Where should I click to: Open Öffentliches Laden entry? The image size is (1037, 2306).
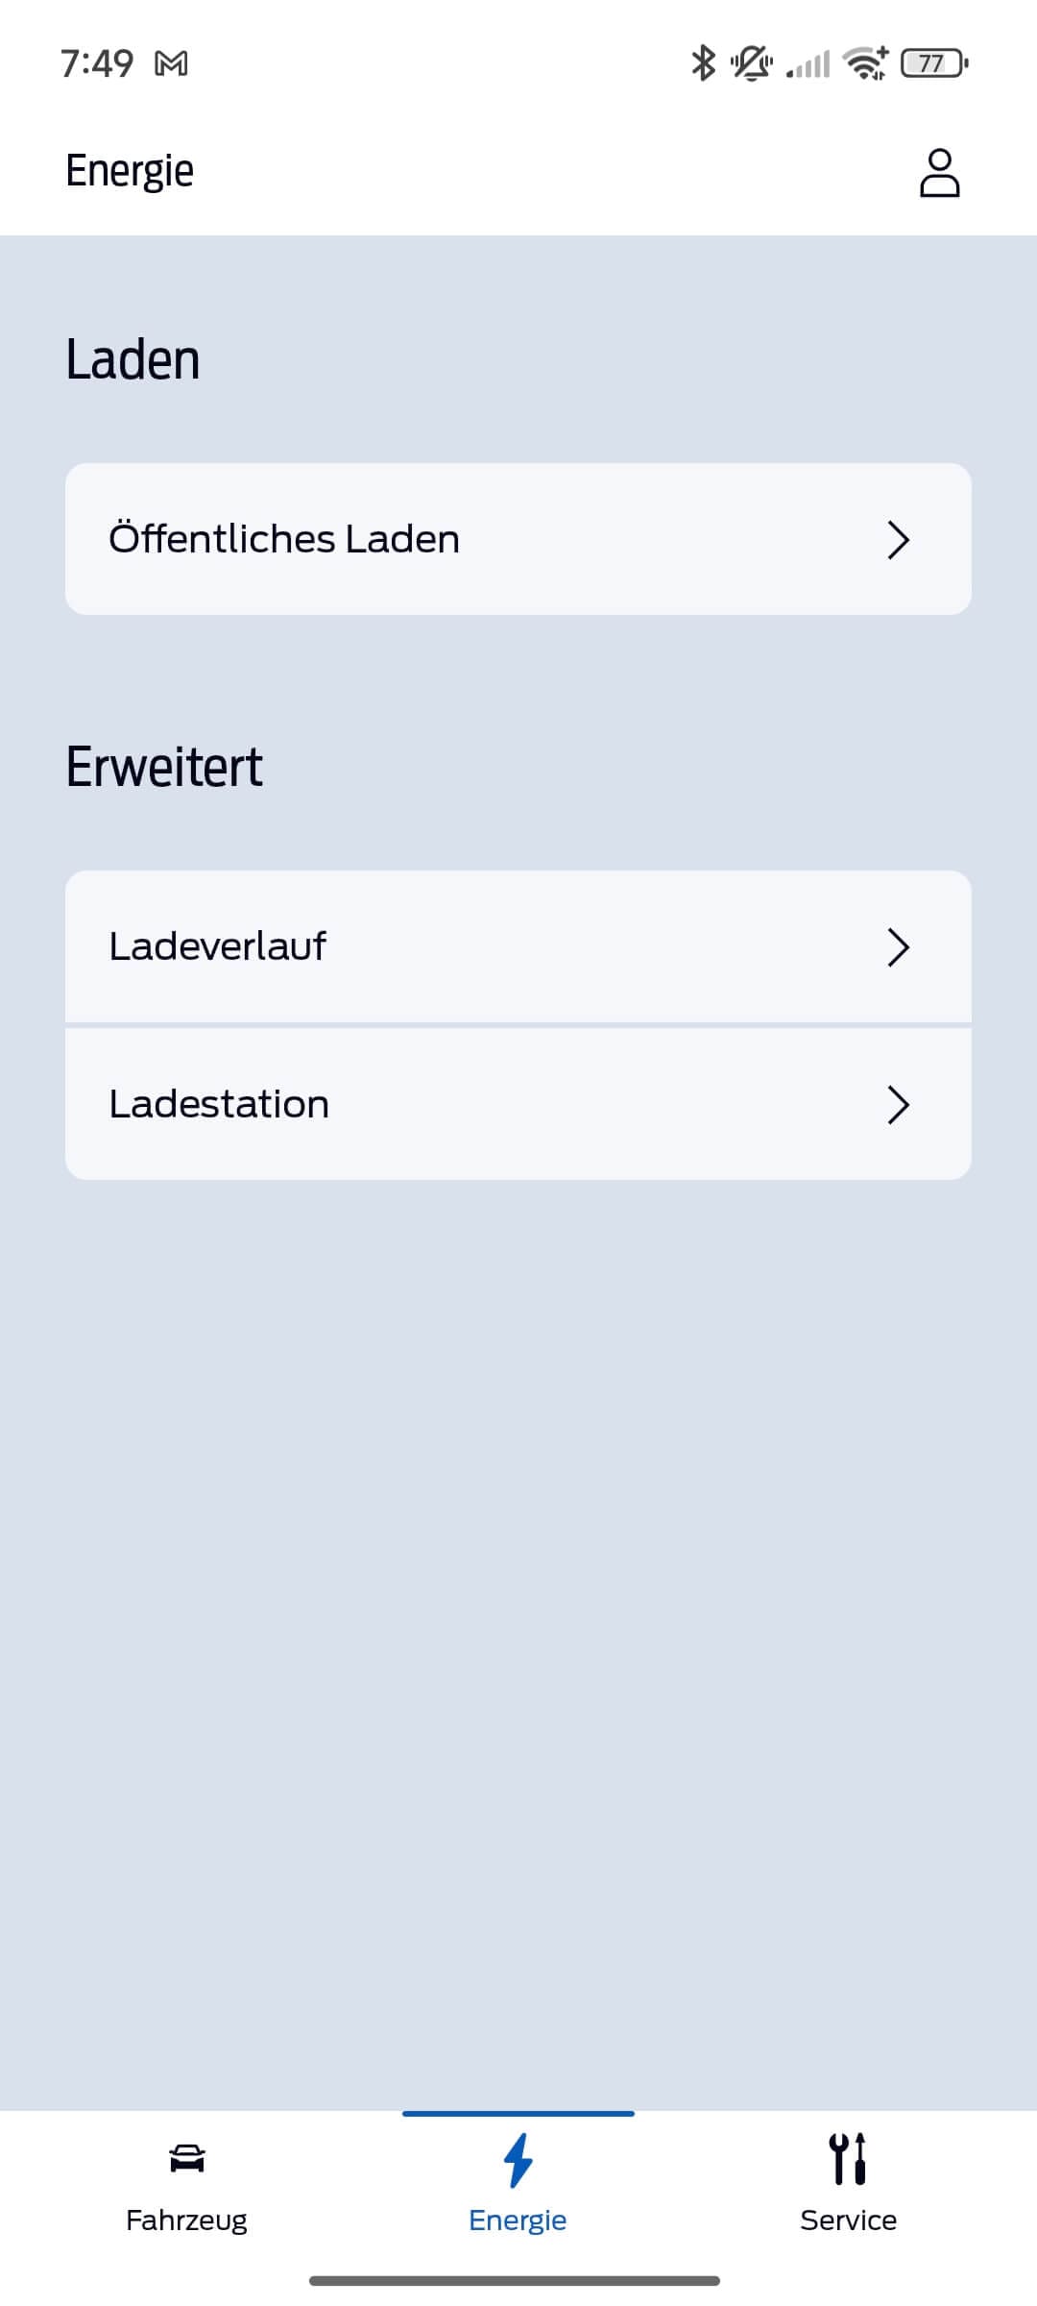pyautogui.click(x=284, y=539)
